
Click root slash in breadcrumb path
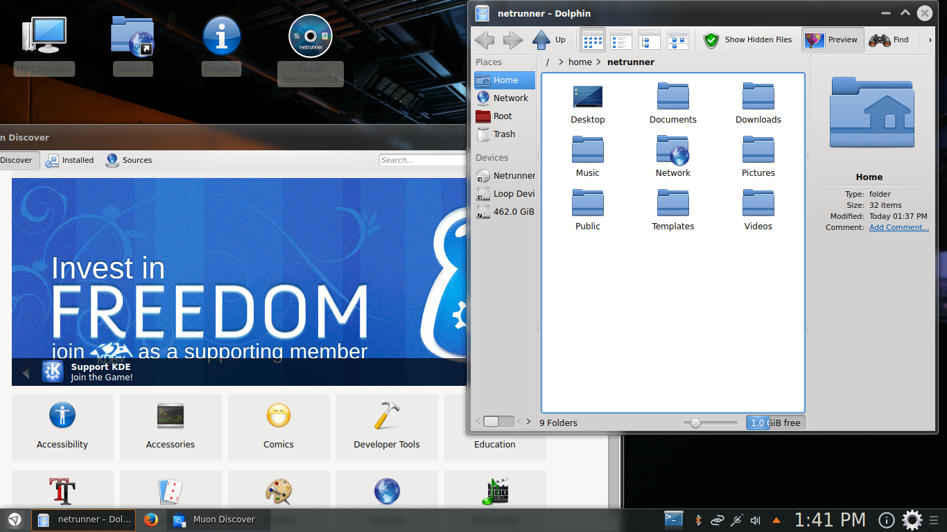548,62
